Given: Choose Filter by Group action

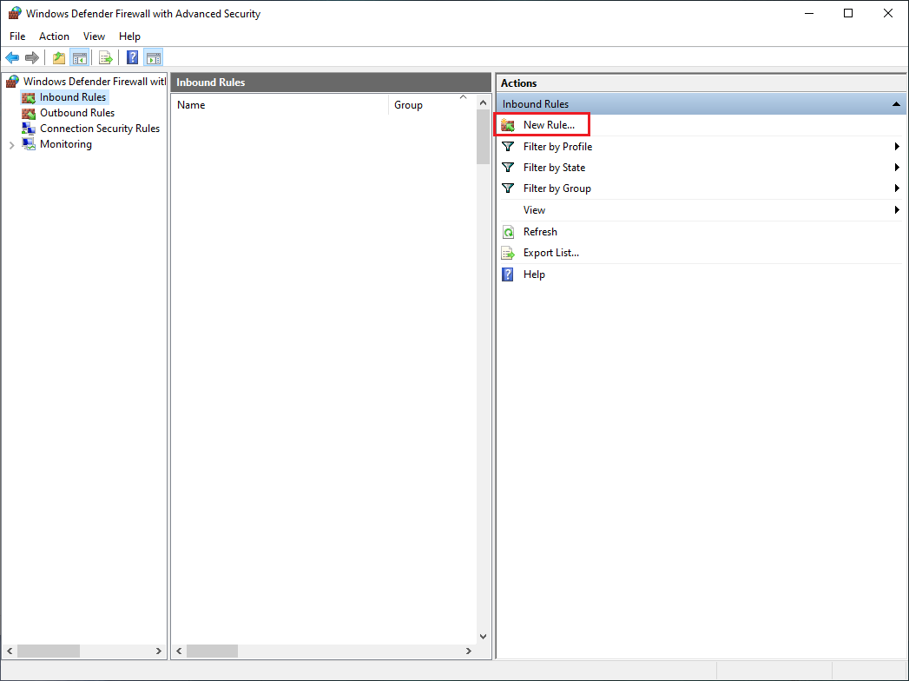Looking at the screenshot, I should (557, 188).
